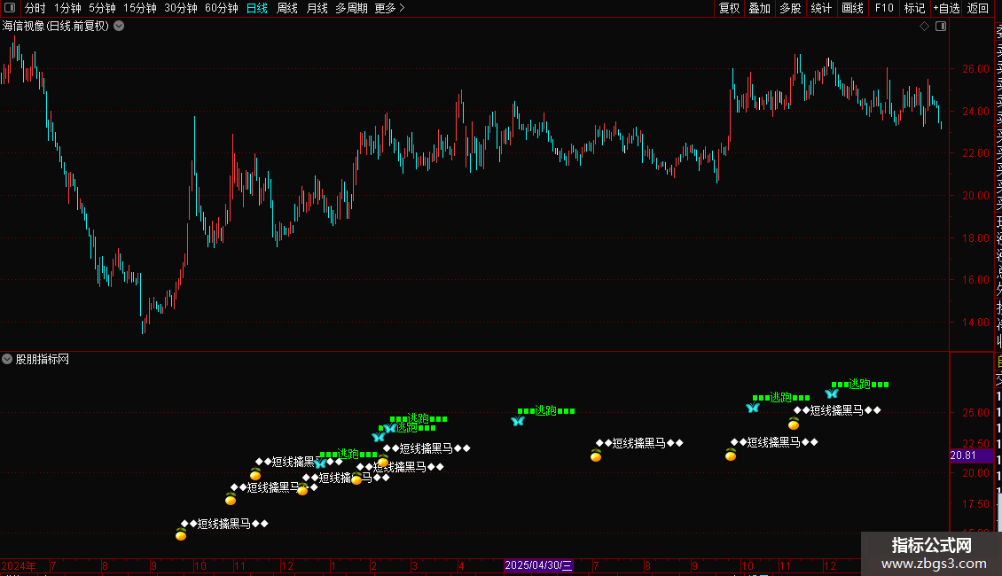Click the 海信视像(日线.前复权) chart title
Screen dimensions: 1002x576
[56, 27]
